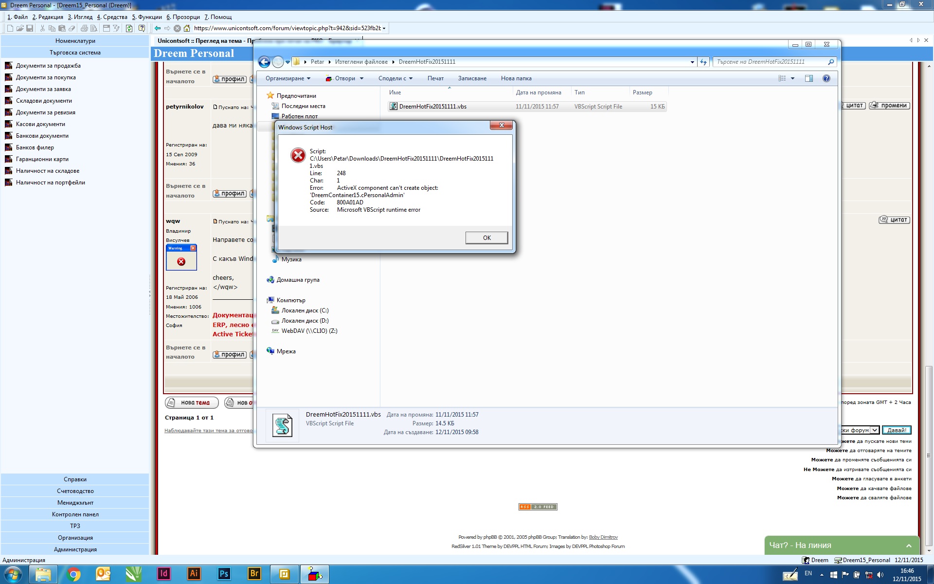Click the New document toolbar icon
The width and height of the screenshot is (934, 584).
(x=10, y=29)
